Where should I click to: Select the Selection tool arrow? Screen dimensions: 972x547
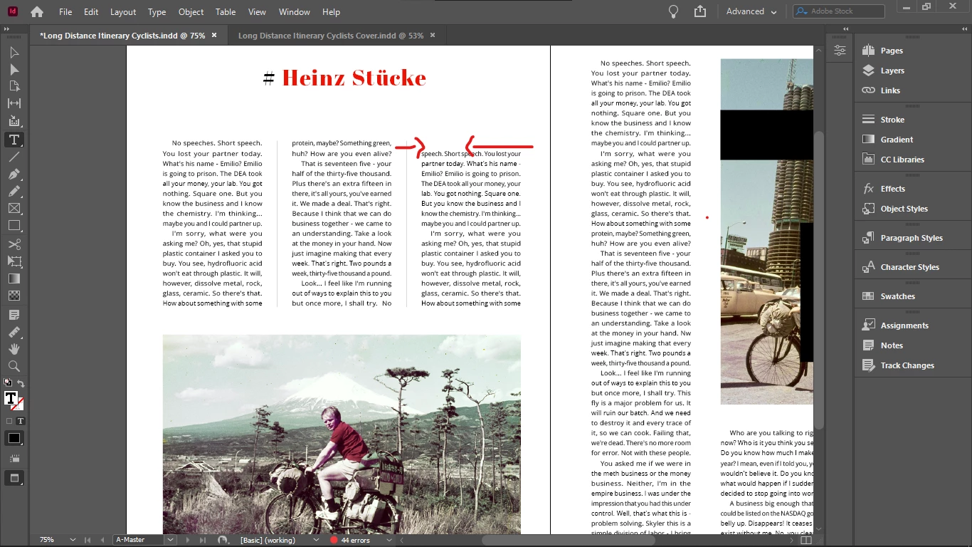[x=14, y=53]
